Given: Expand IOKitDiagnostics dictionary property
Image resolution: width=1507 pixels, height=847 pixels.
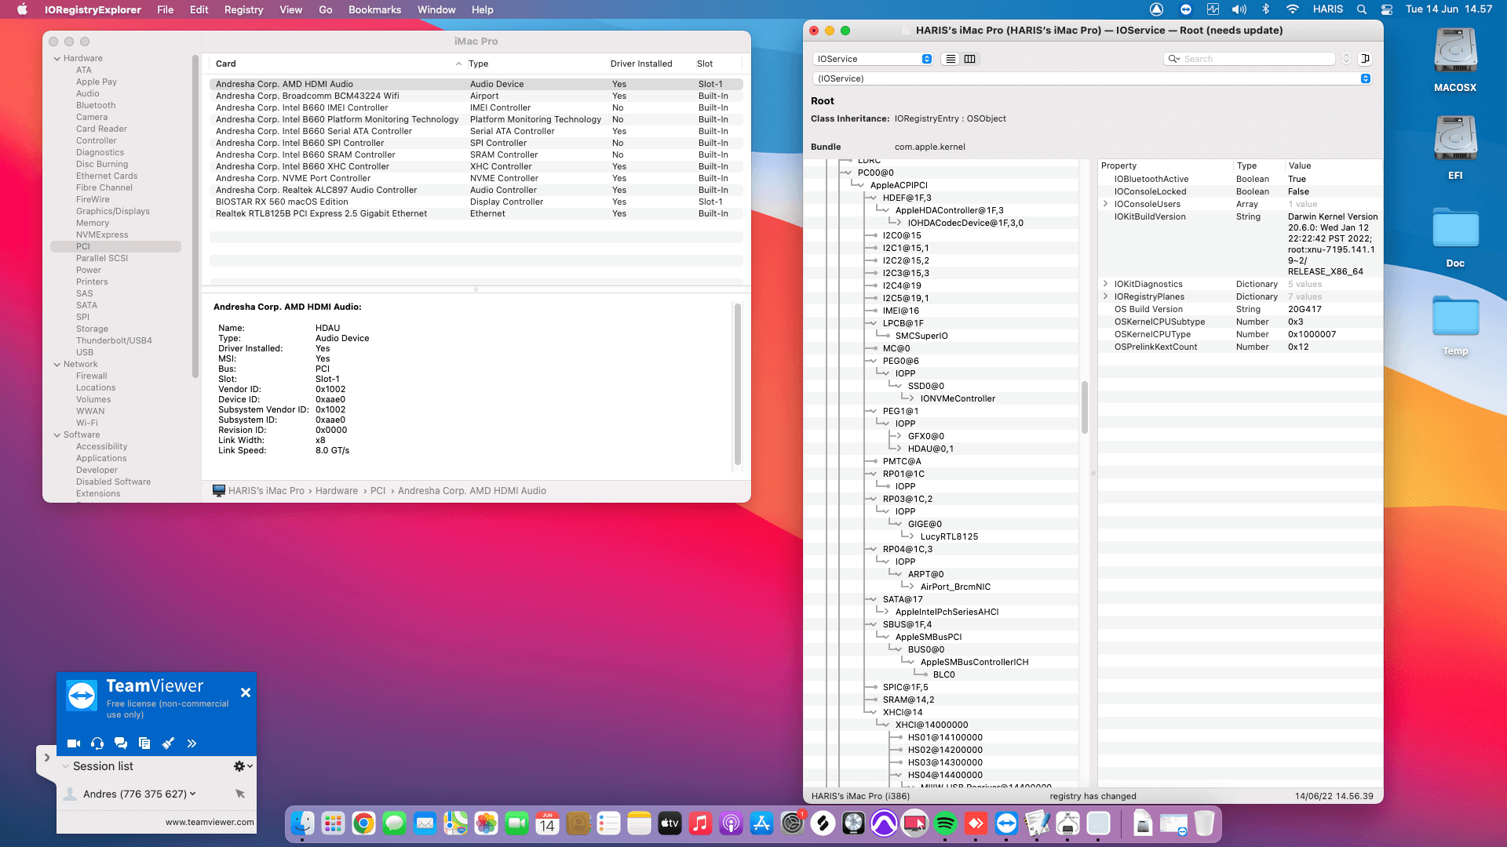Looking at the screenshot, I should tap(1106, 284).
